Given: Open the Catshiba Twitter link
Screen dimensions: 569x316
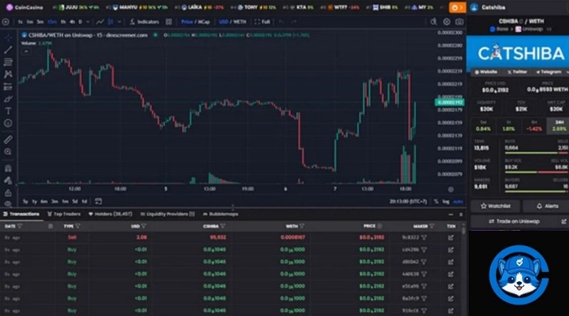Looking at the screenshot, I should pyautogui.click(x=517, y=72).
